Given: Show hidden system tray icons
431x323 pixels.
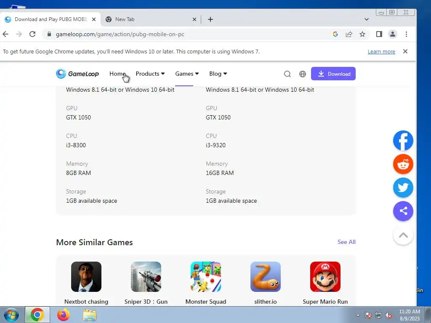Looking at the screenshot, I should click(x=358, y=315).
